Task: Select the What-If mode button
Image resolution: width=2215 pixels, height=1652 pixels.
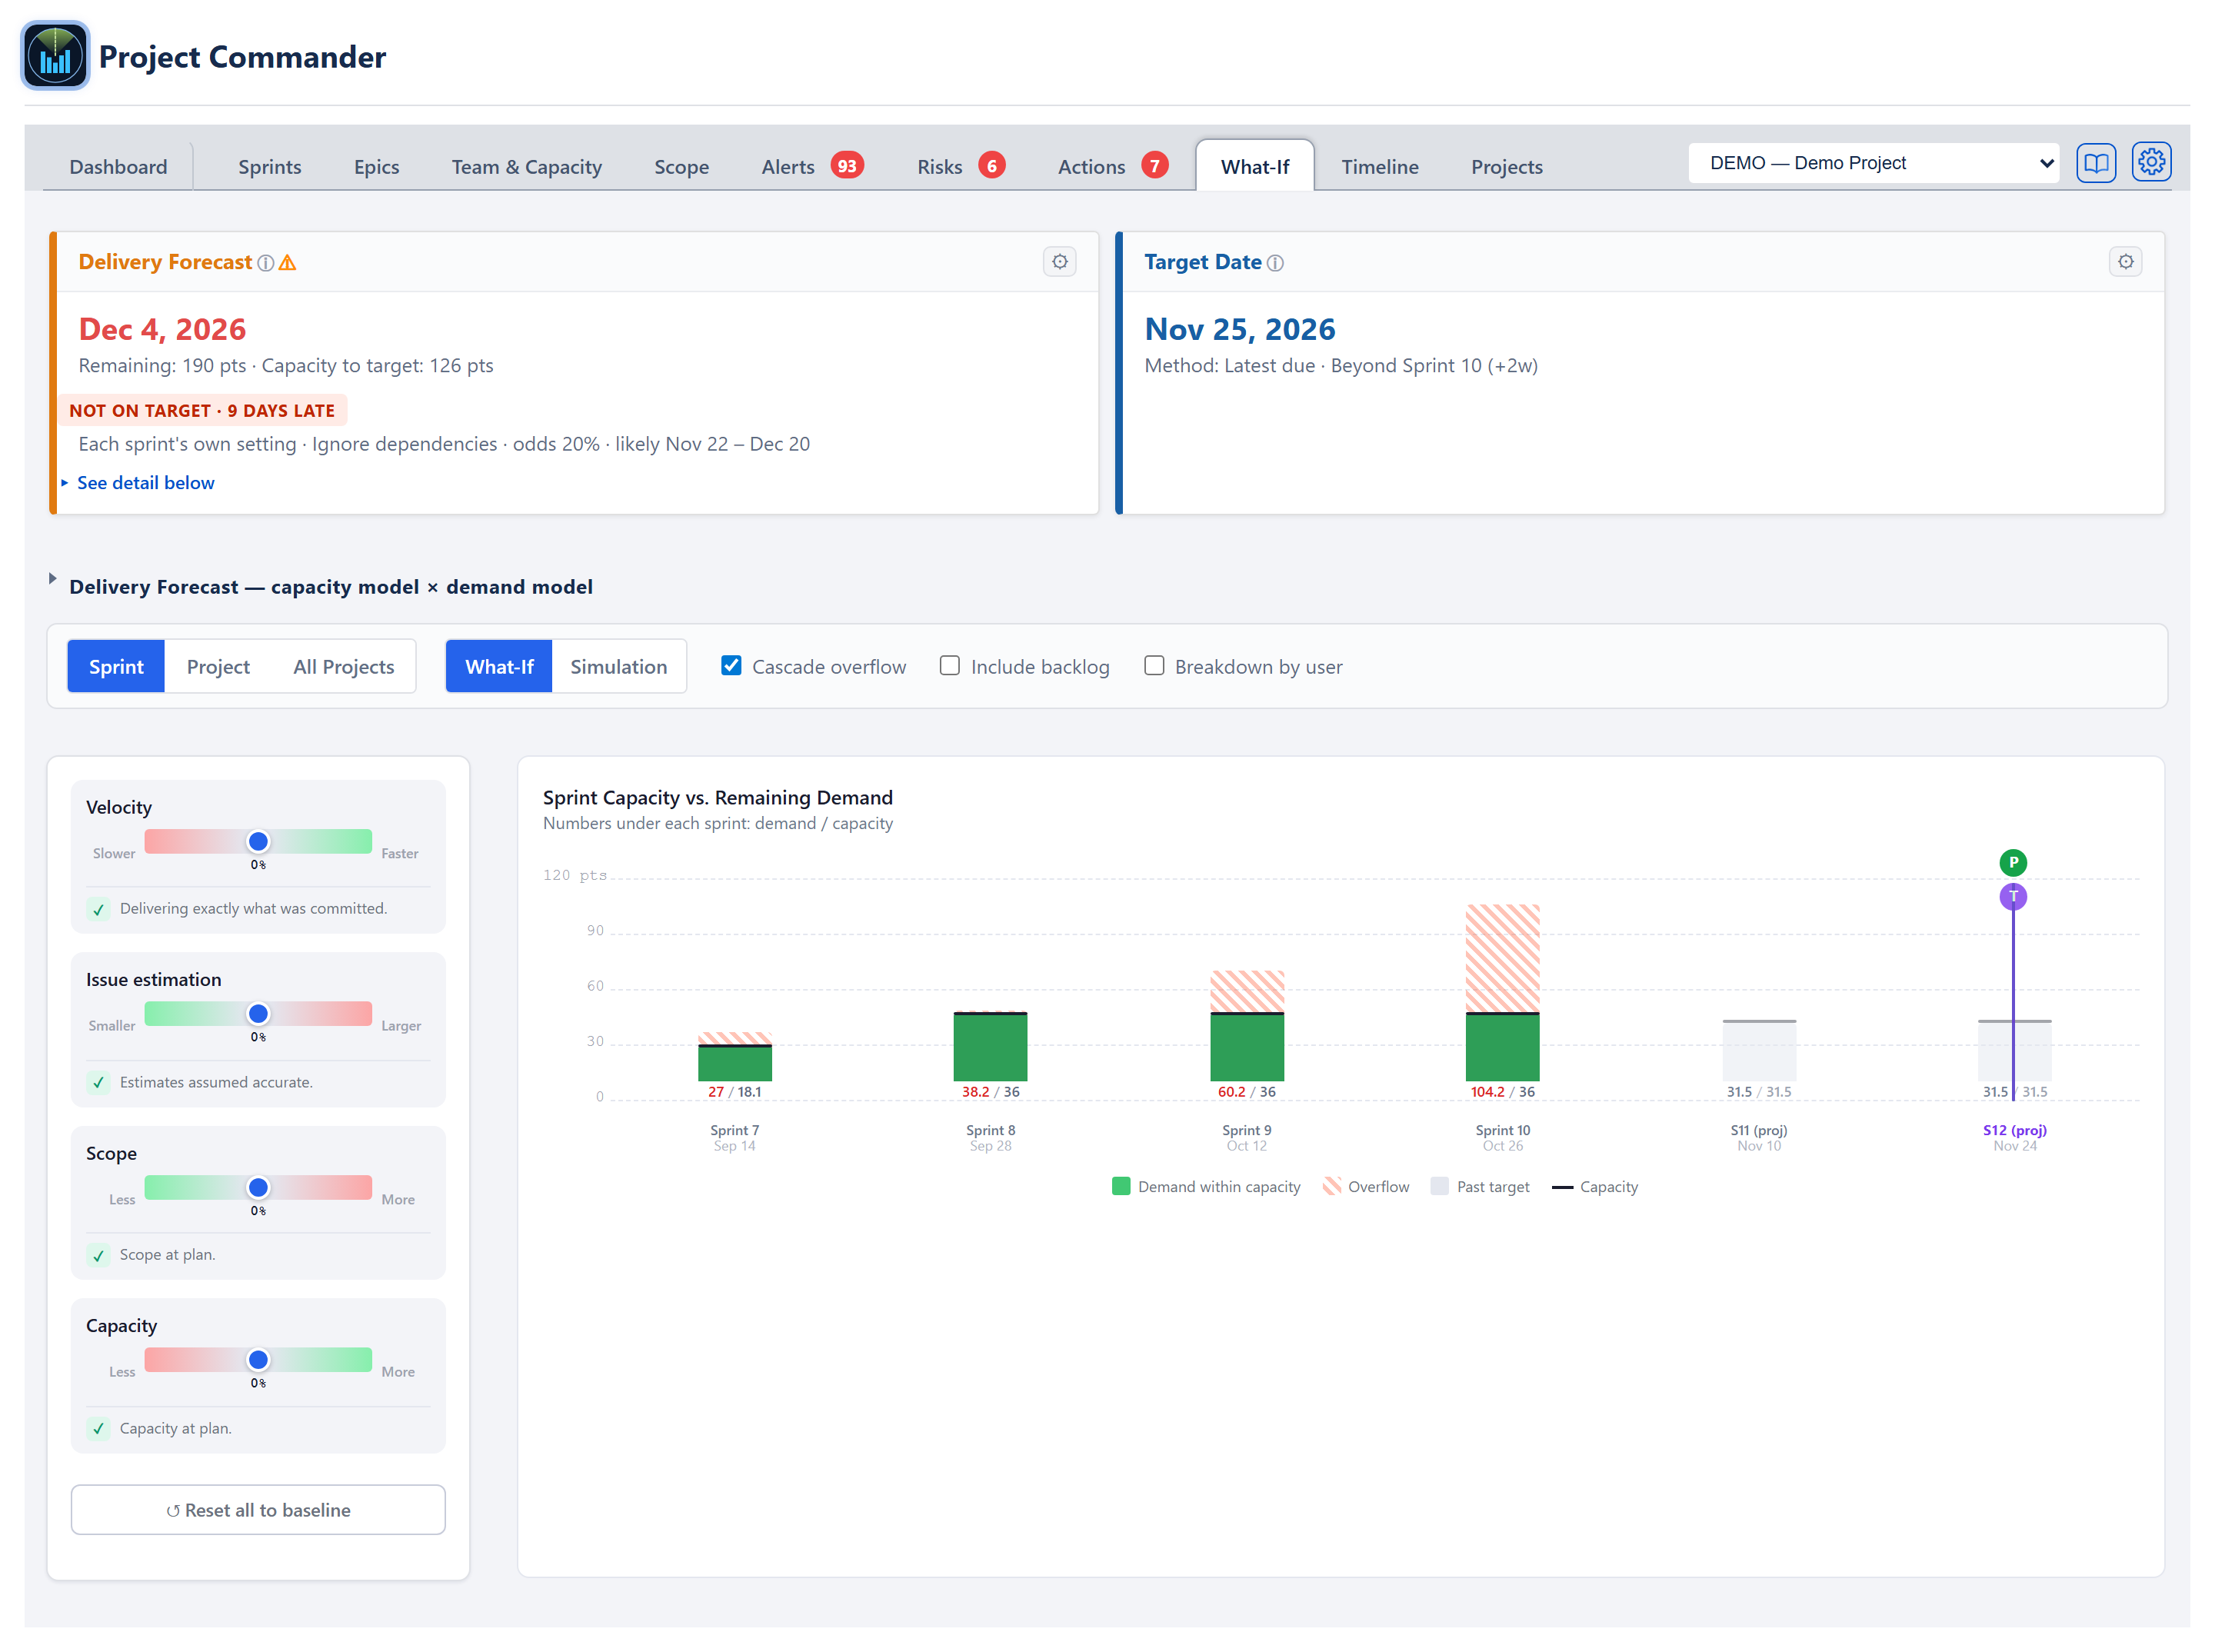Action: 499,667
